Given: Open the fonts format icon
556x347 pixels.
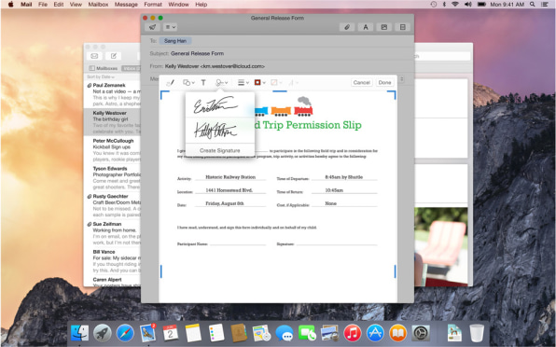Looking at the screenshot, I should pos(366,27).
